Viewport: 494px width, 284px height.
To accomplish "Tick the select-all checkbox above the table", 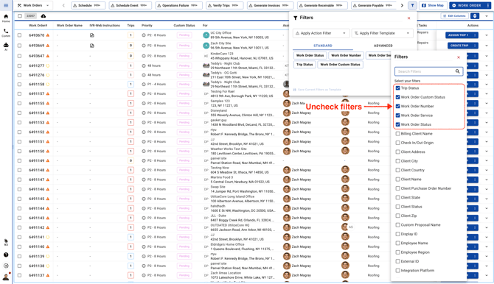I will pyautogui.click(x=20, y=15).
